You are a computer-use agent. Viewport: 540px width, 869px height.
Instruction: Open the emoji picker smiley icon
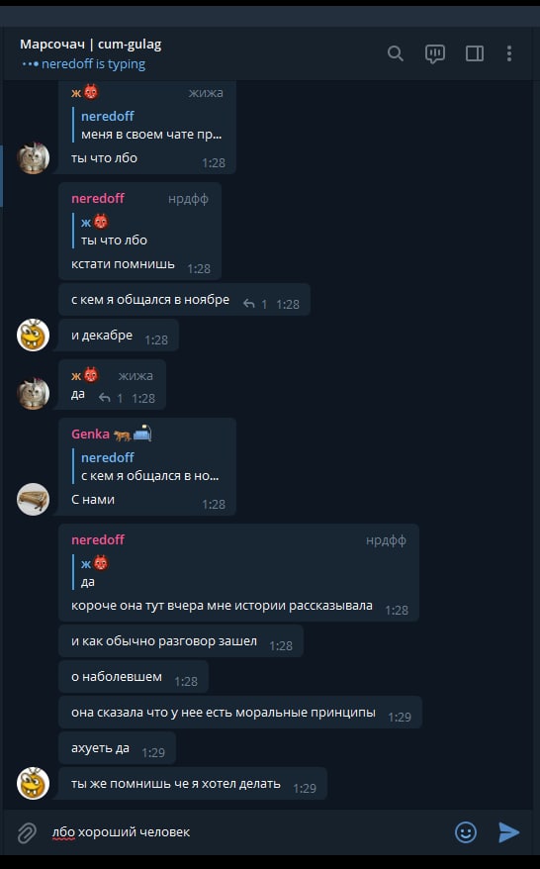[465, 831]
